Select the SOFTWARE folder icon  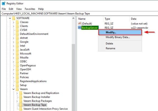pyautogui.click(x=14, y=18)
